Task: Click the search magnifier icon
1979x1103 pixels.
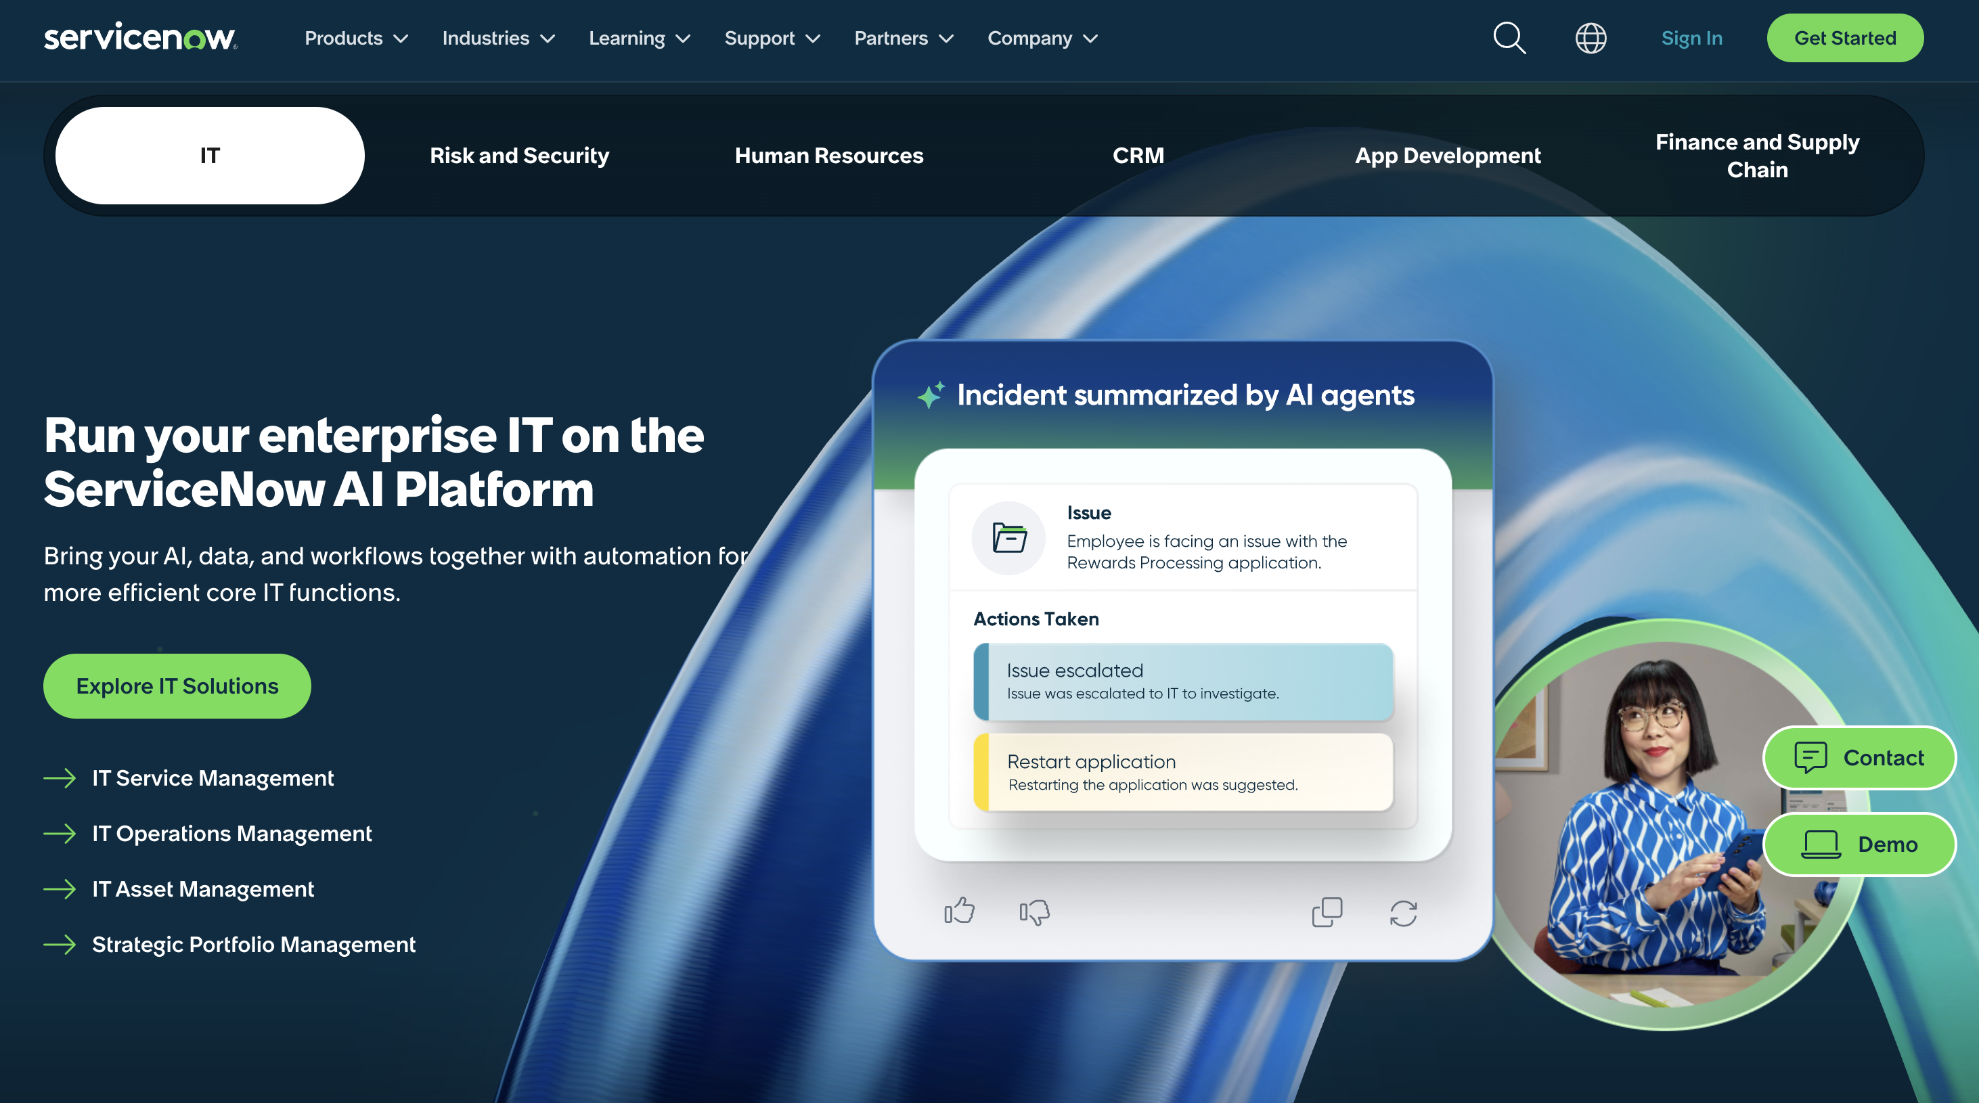Action: point(1509,38)
